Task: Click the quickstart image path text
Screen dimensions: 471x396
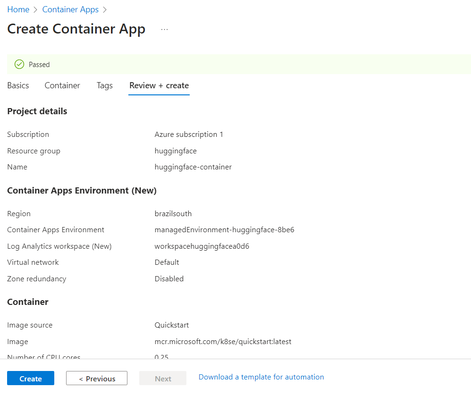Action: (222, 341)
